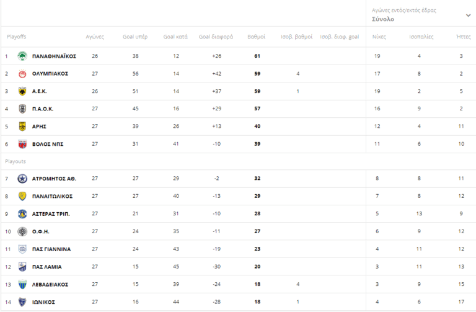476x312 pixels.
Task: Click the ΠΑΝΑΙΤΩΛΙΚΟΣ team crest icon
Action: (x=22, y=196)
